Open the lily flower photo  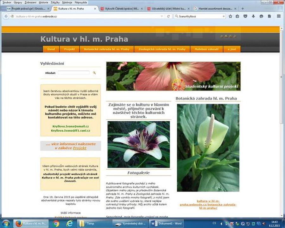pyautogui.click(x=139, y=144)
